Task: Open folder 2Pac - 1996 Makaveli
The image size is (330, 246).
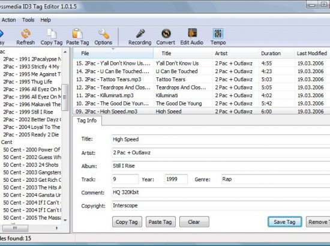Action: point(32,104)
